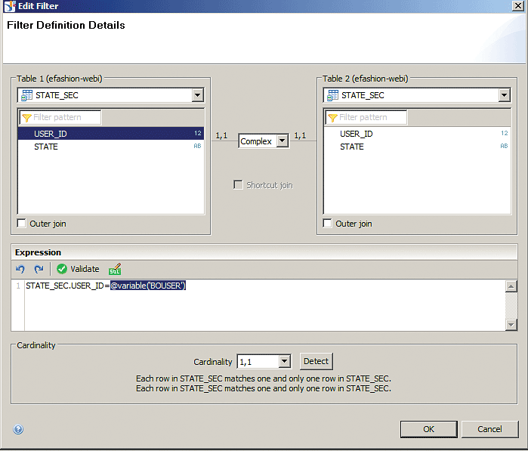The image size is (528, 451).
Task: Open Table 2 STATE_SEC table dropdown
Action: [x=504, y=95]
